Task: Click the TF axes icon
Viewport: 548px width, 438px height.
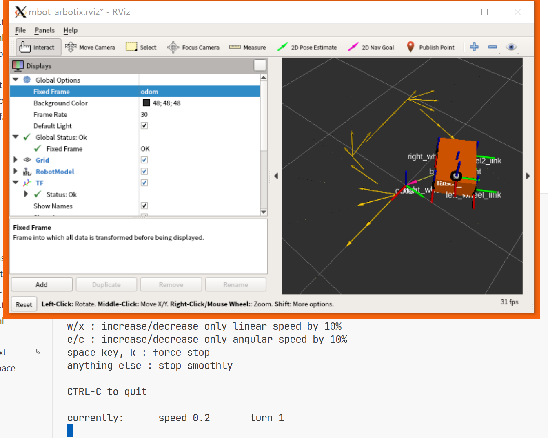Action: coord(27,183)
